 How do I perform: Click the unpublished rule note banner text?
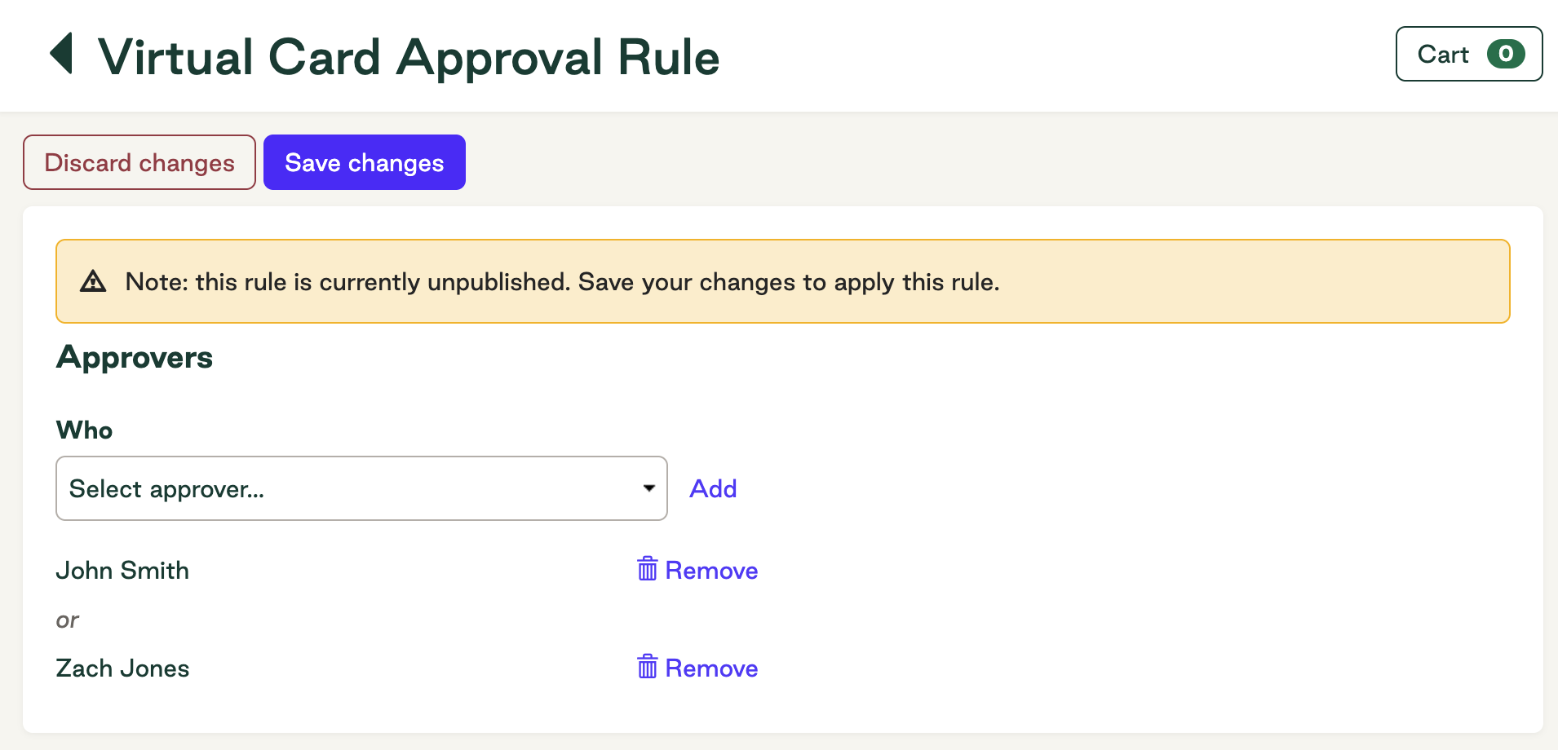click(562, 282)
